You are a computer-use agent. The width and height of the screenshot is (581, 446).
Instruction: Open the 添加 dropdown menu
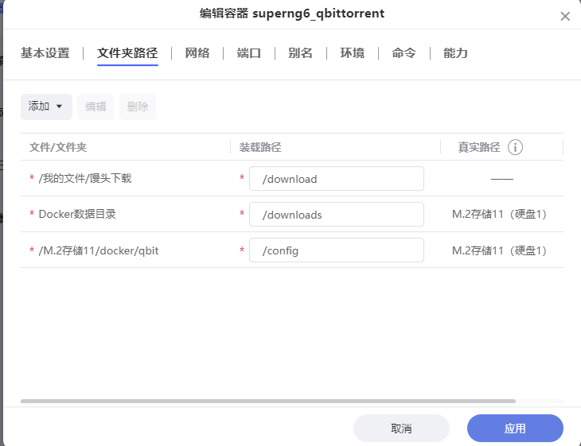pos(46,107)
